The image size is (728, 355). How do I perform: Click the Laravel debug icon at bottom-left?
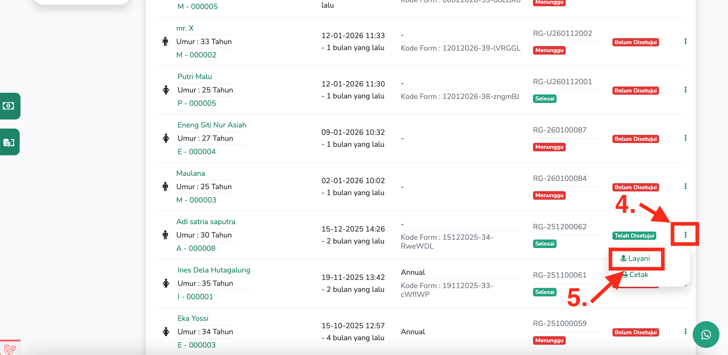tap(10, 348)
